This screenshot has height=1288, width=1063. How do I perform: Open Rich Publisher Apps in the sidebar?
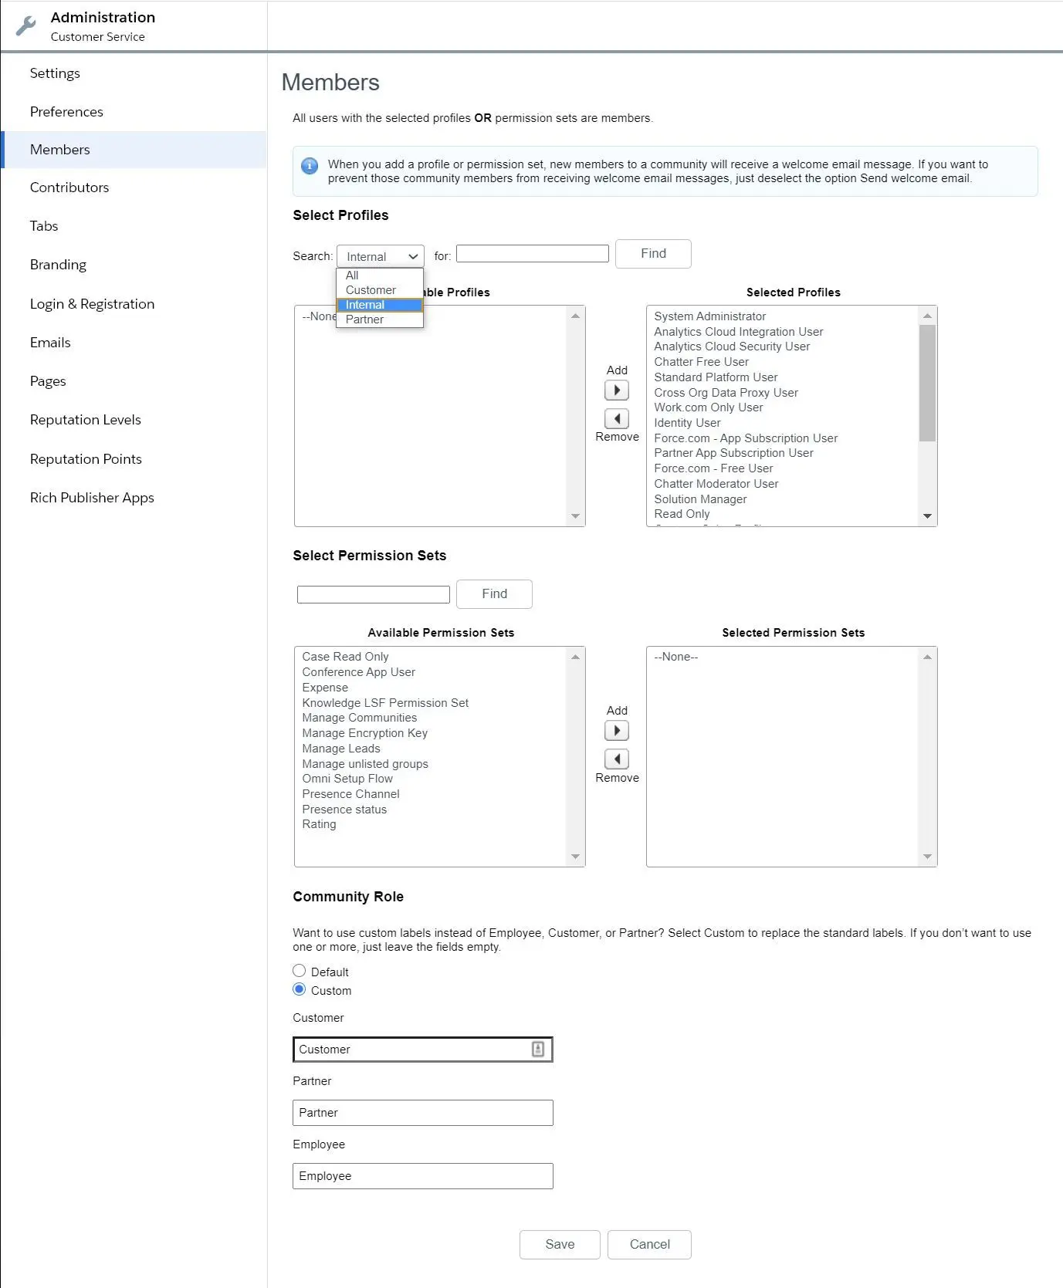click(x=92, y=498)
